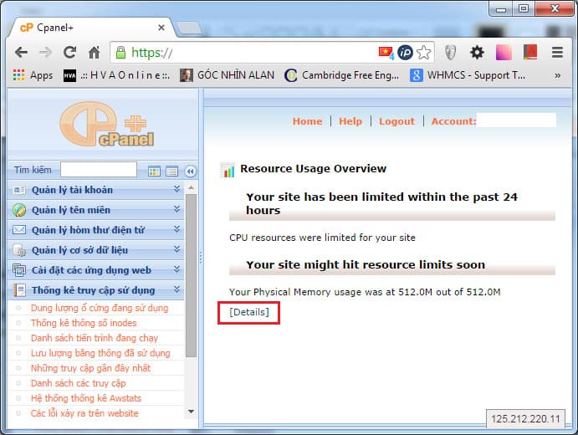Expand Quản lý tài khoản section
578x435 pixels.
coord(95,190)
